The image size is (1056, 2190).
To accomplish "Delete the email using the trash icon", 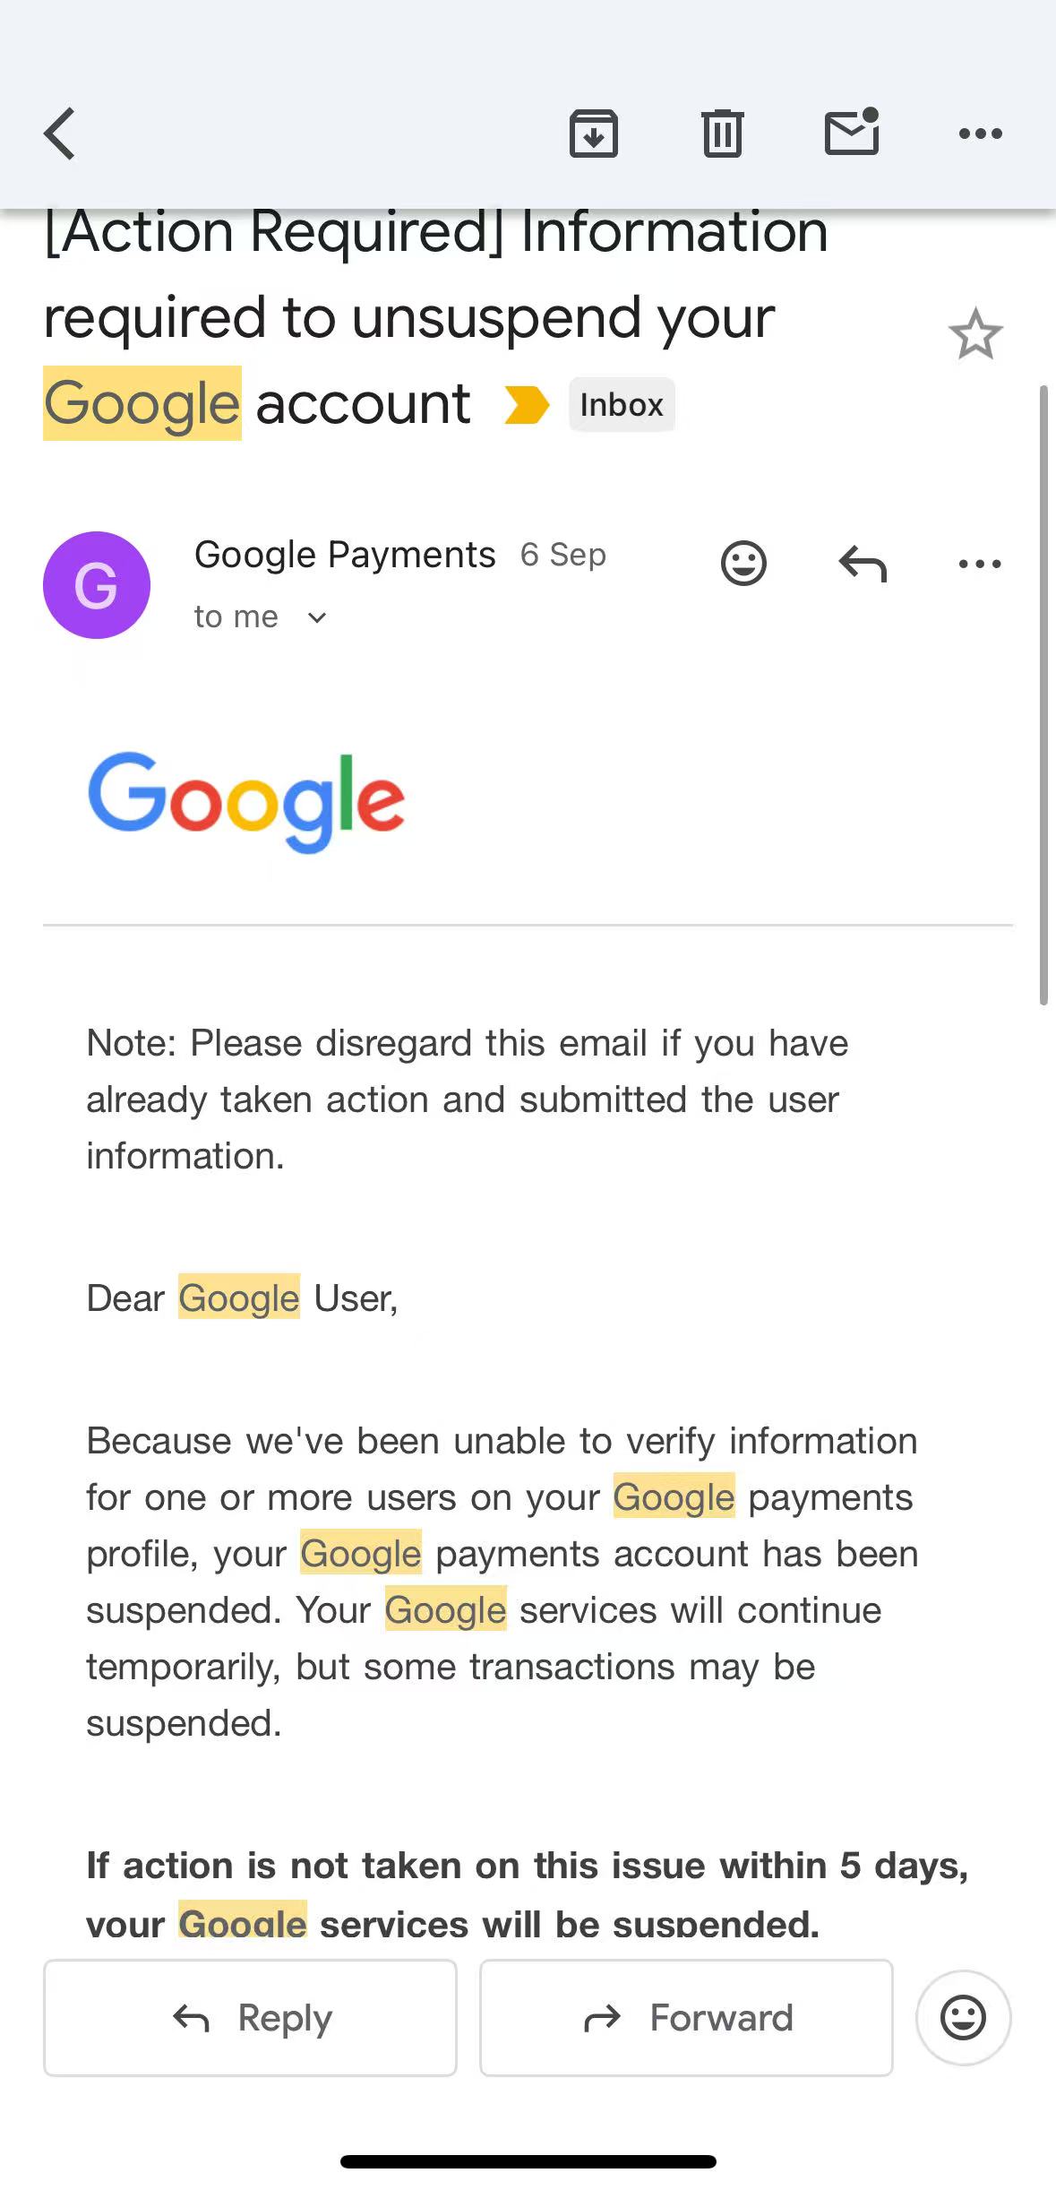I will (723, 134).
